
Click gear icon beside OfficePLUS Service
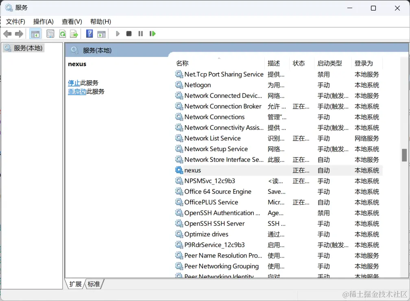179,202
